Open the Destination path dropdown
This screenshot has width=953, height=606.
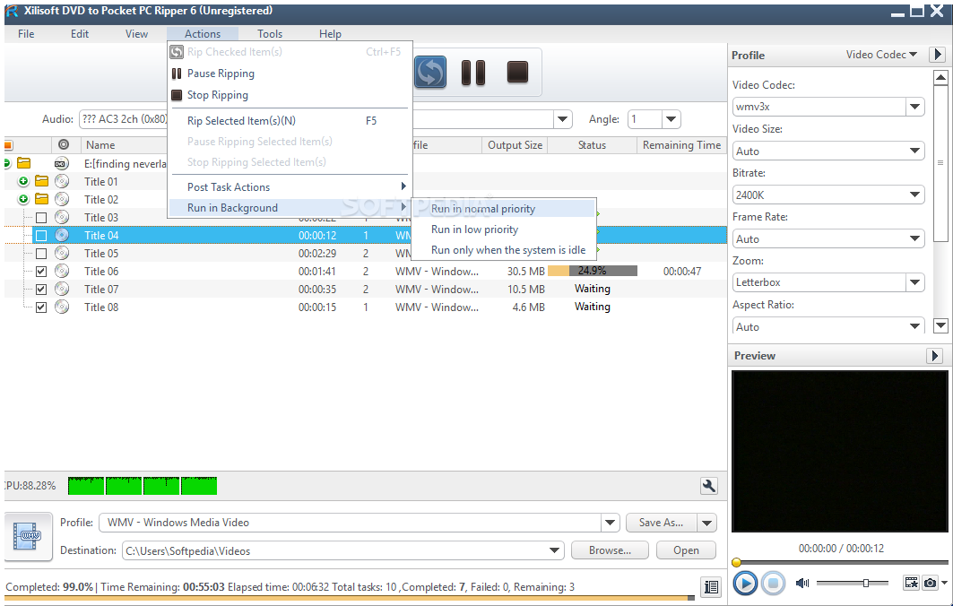pos(554,550)
